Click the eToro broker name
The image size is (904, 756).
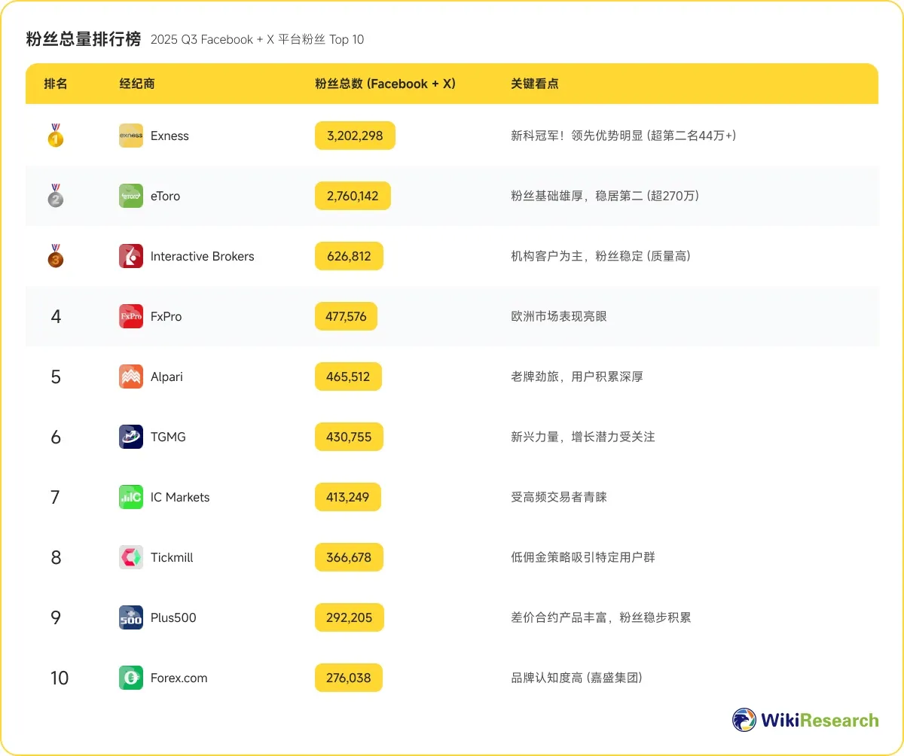coord(165,196)
